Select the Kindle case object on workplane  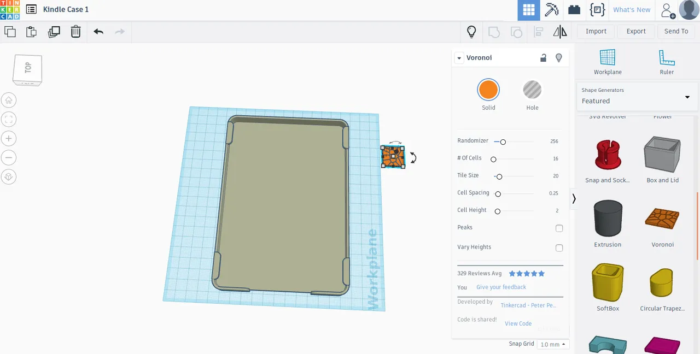pyautogui.click(x=282, y=205)
